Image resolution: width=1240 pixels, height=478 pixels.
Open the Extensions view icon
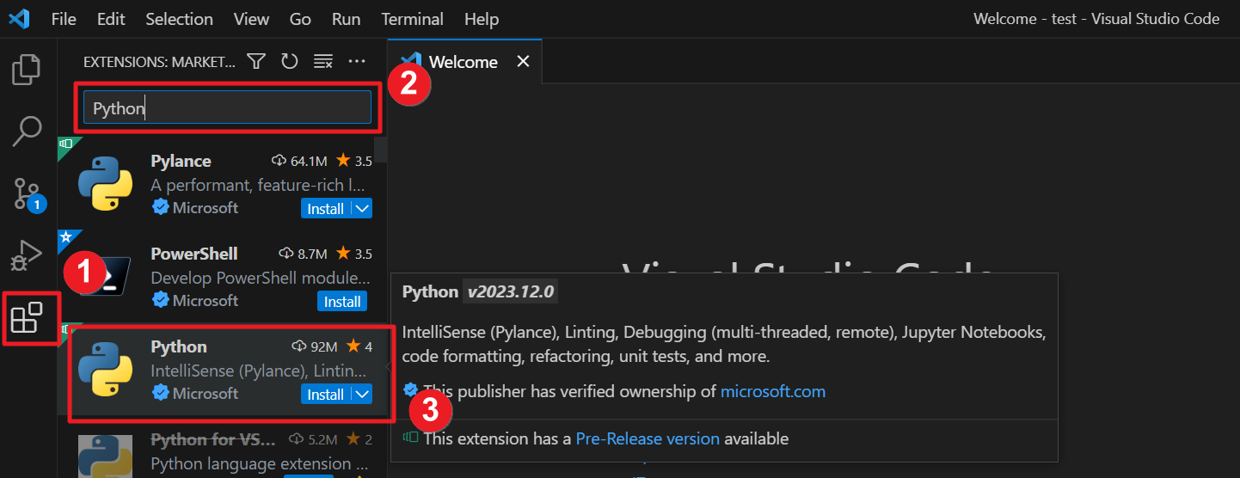(x=27, y=317)
